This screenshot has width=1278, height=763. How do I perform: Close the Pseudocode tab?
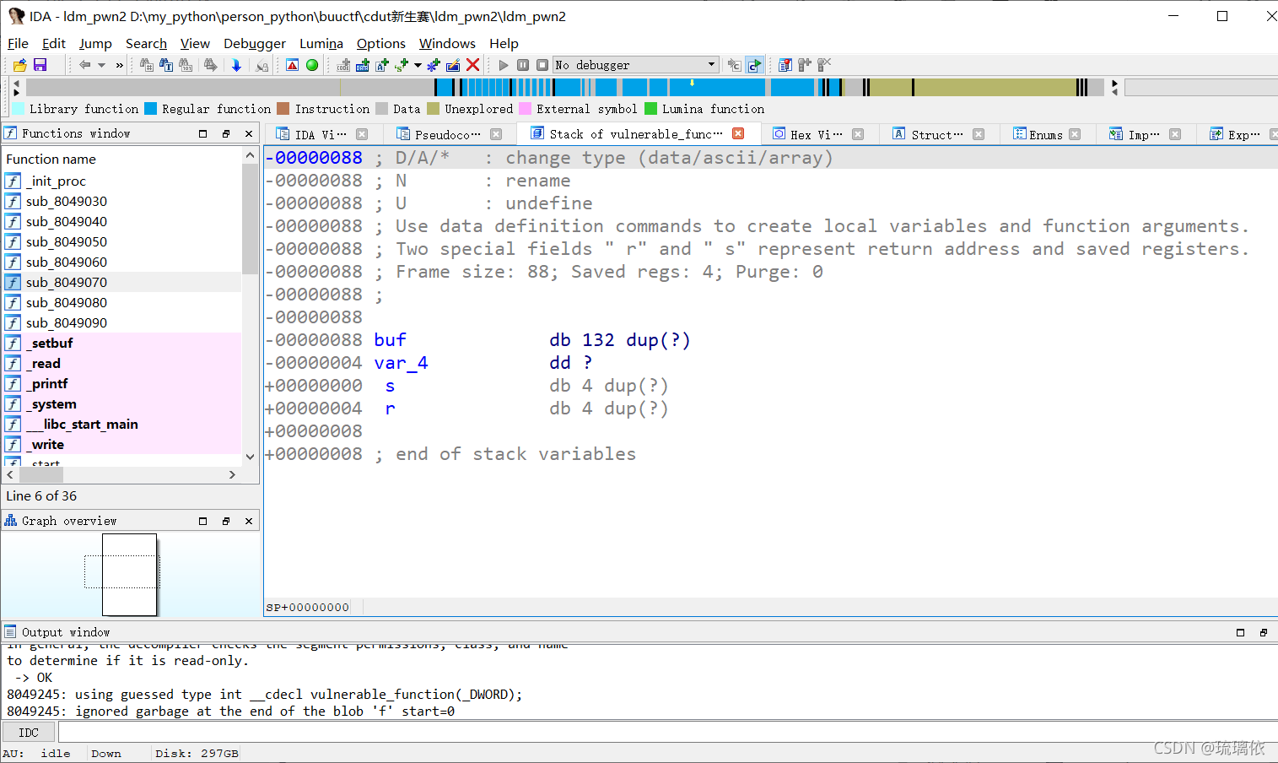click(496, 134)
